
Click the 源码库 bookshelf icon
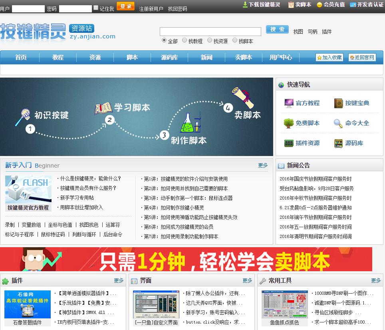338,143
